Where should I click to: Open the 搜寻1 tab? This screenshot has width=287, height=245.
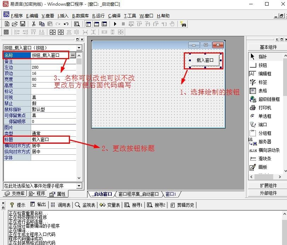click(x=134, y=205)
